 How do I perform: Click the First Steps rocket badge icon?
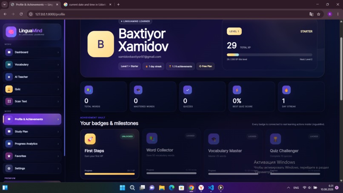[90, 139]
